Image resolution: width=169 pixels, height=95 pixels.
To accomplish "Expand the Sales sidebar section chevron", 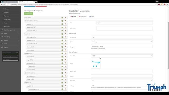I will click(19, 34).
